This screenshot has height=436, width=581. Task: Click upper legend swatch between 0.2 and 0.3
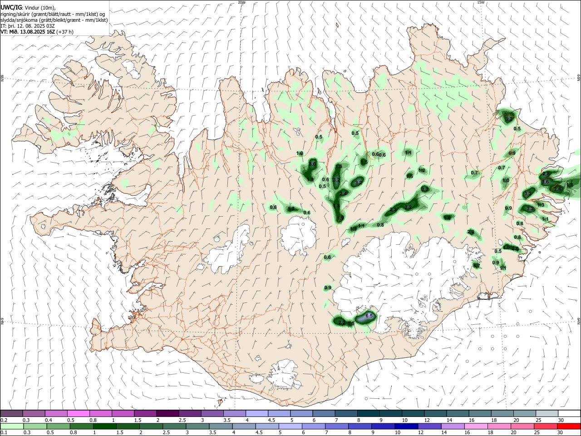11,414
